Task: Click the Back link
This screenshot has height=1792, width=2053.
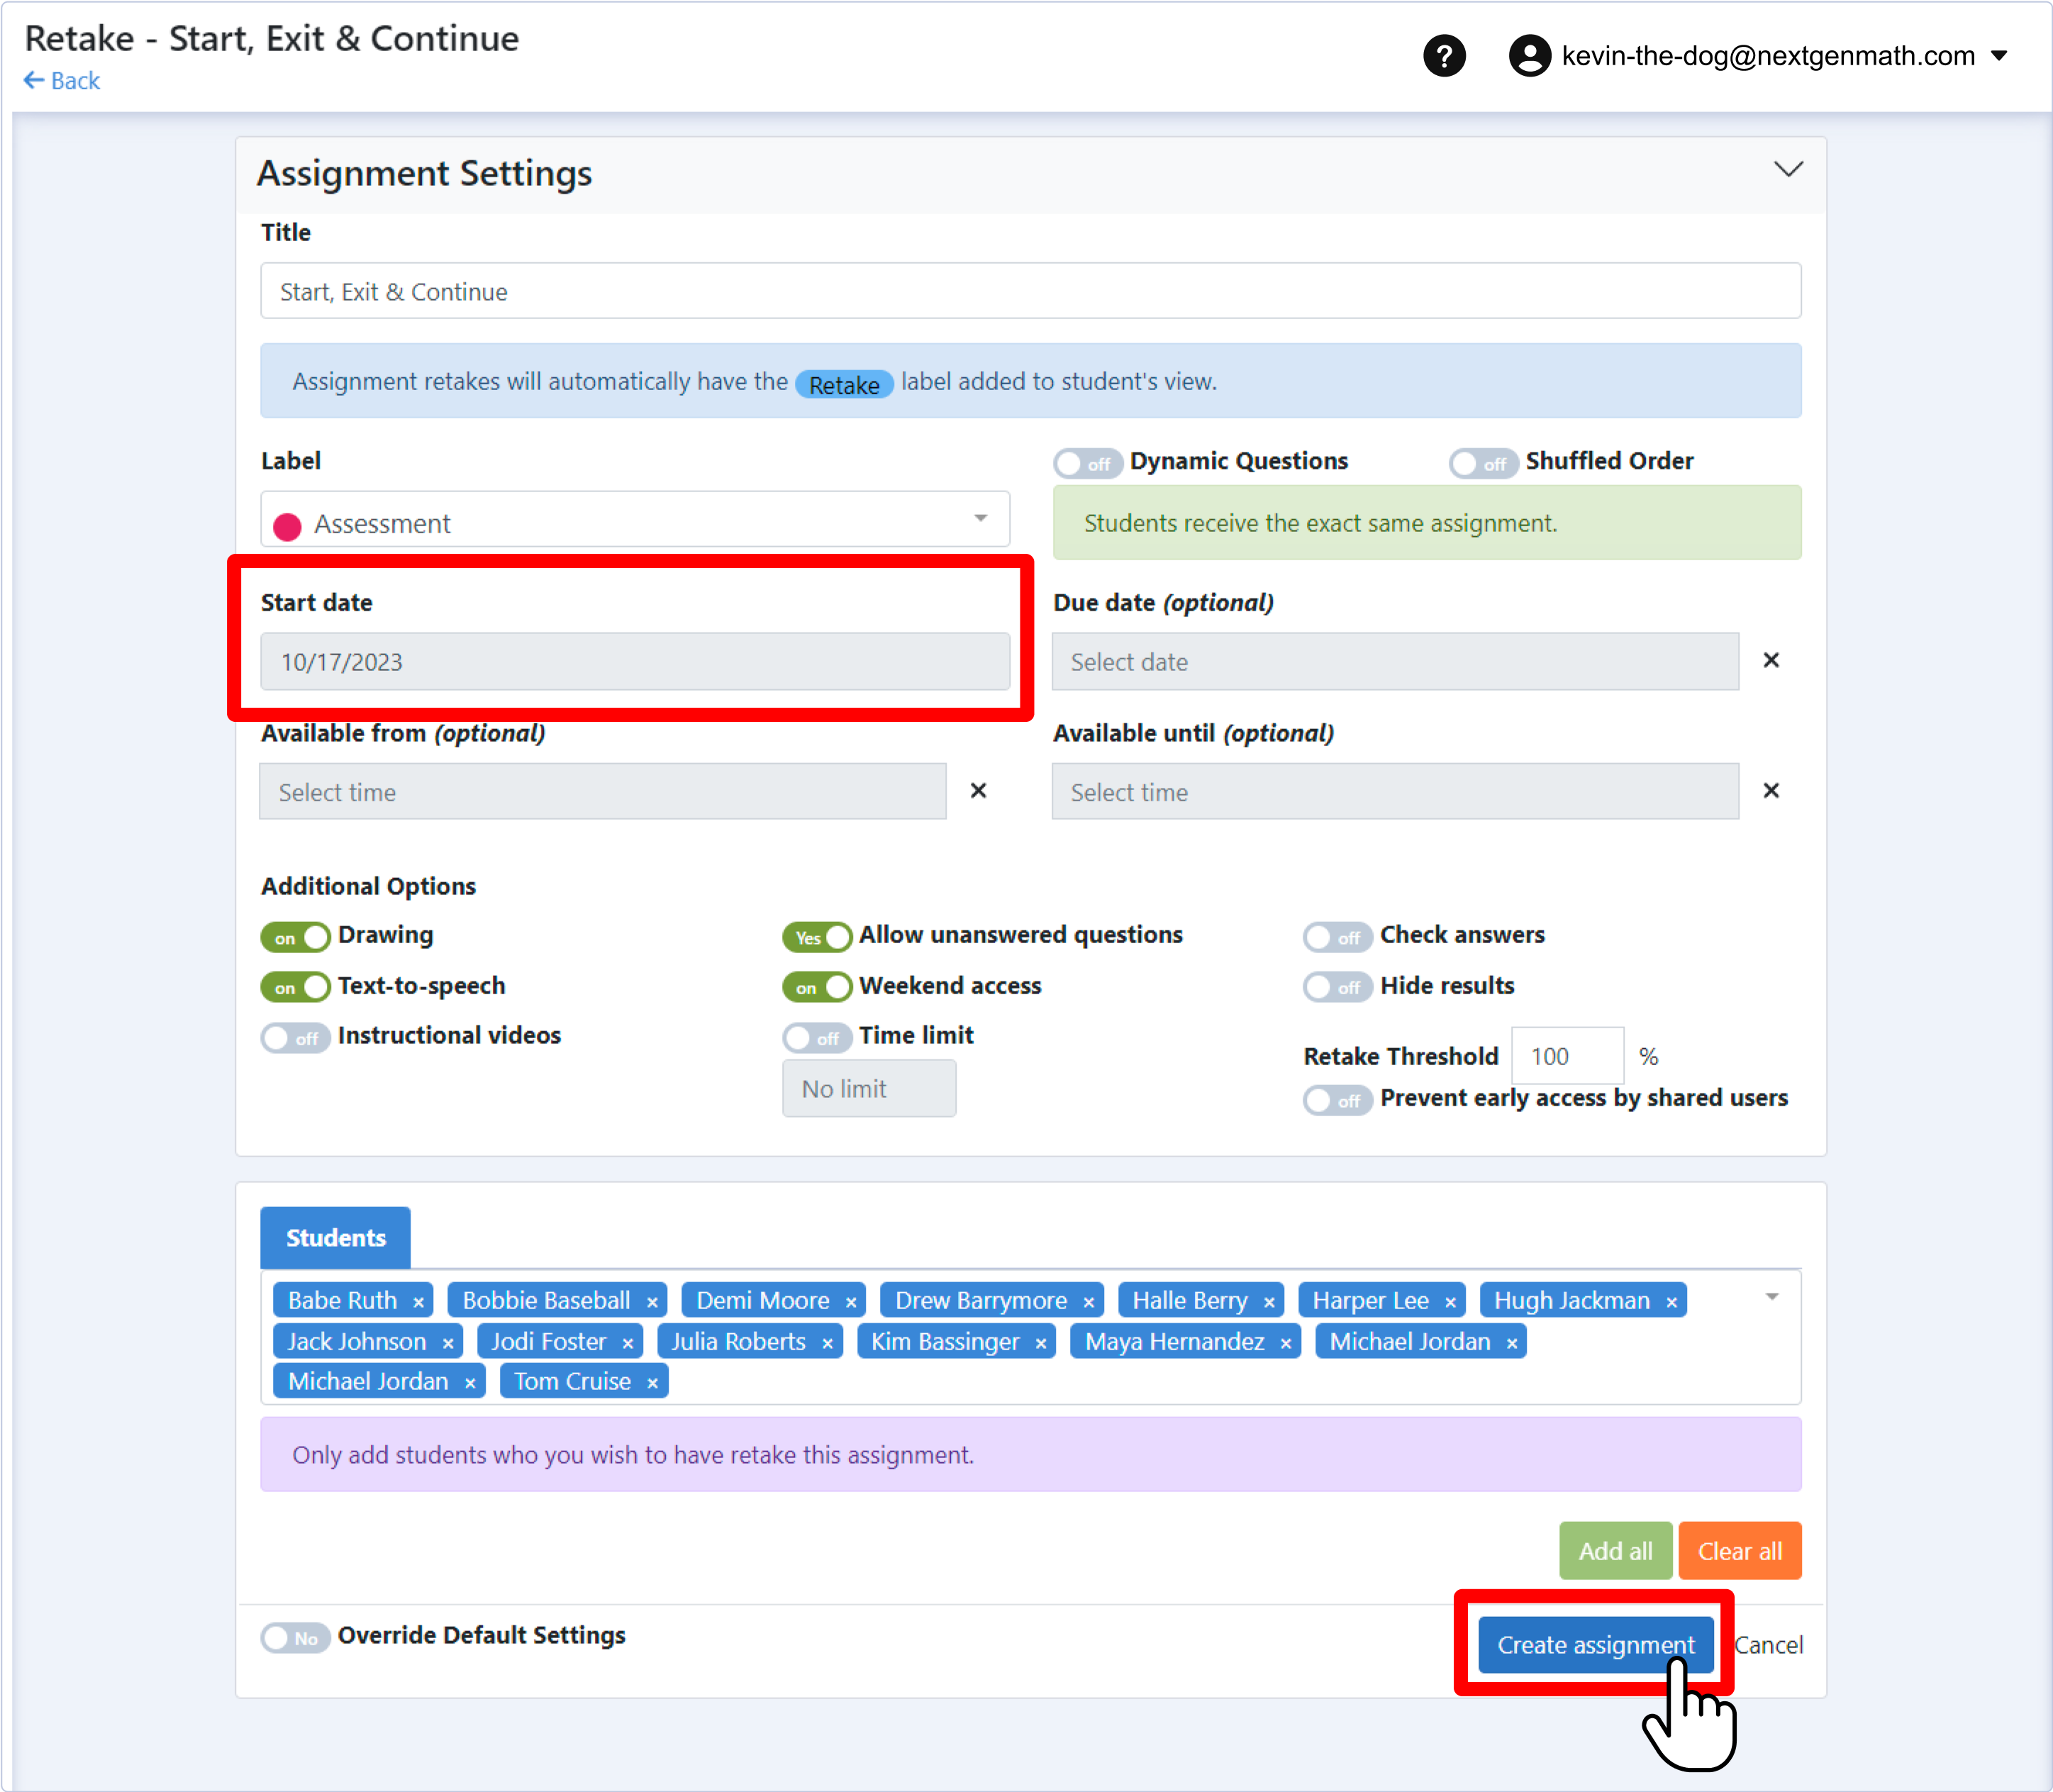Action: coord(62,81)
